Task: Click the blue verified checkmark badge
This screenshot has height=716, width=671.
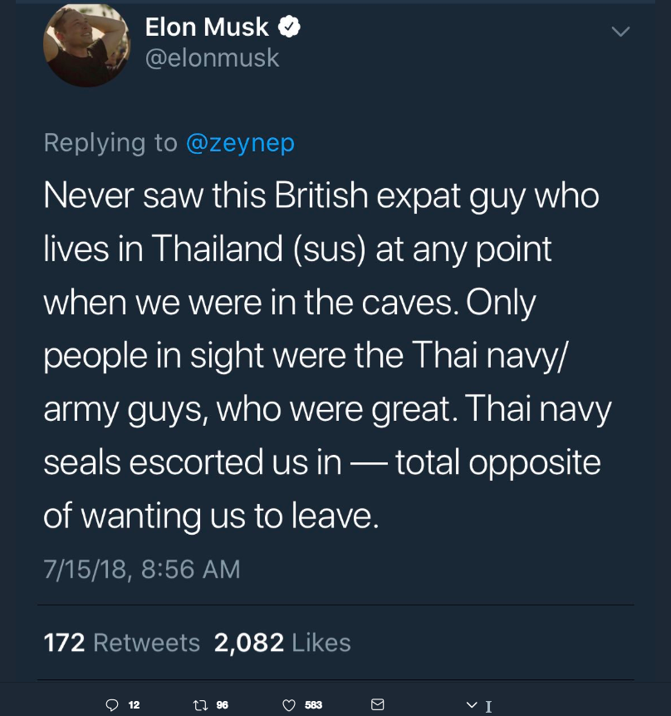Action: click(289, 27)
